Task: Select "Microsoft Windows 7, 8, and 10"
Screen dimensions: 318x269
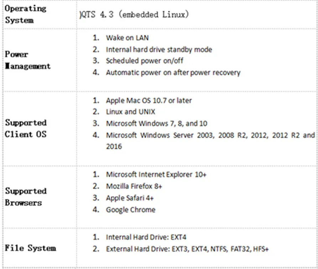Action: click(156, 124)
